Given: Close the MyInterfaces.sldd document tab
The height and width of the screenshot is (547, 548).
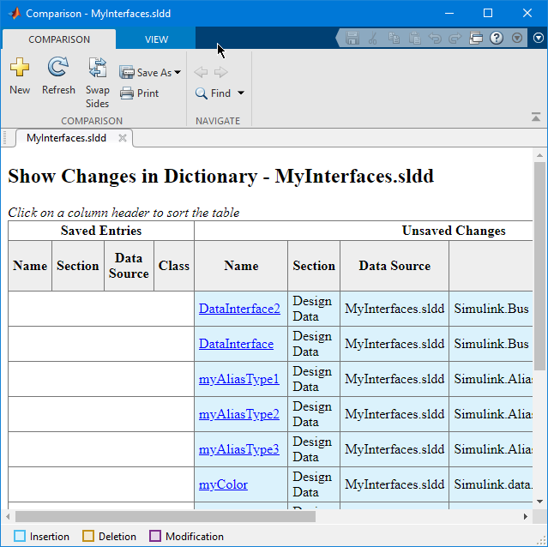Looking at the screenshot, I should click(x=123, y=138).
